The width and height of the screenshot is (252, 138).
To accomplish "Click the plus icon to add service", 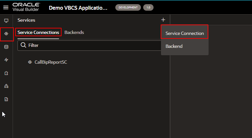I will (x=163, y=20).
